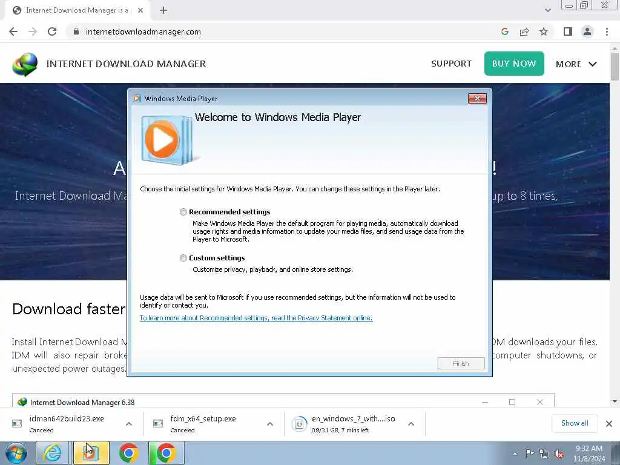Viewport: 620px width, 465px height.
Task: Click the second Chrome taskbar icon
Action: 166,453
